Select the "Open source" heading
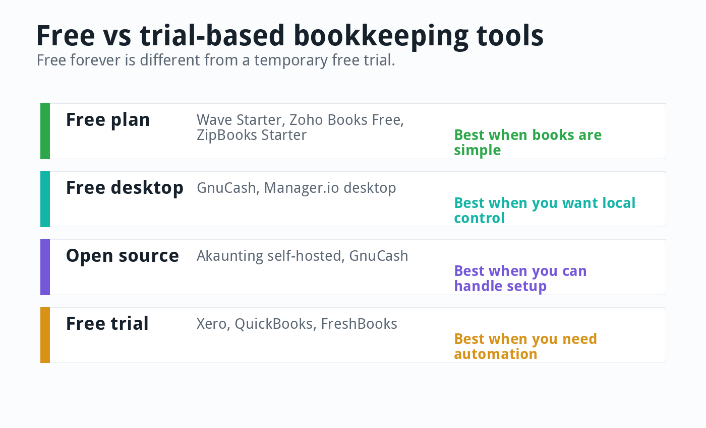 coord(123,256)
